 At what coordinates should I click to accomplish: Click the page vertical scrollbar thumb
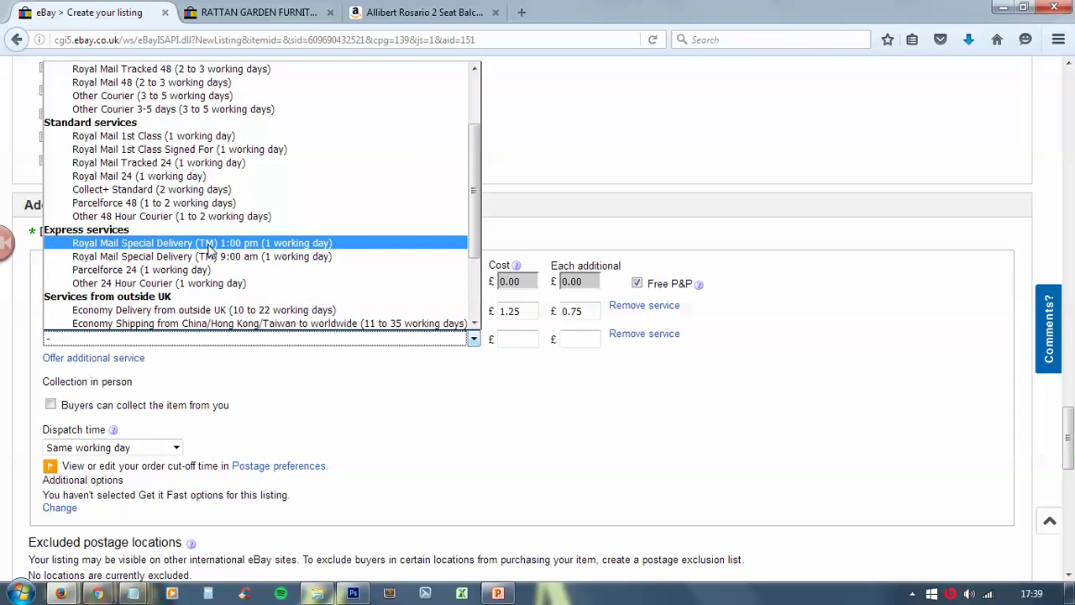pyautogui.click(x=1068, y=437)
